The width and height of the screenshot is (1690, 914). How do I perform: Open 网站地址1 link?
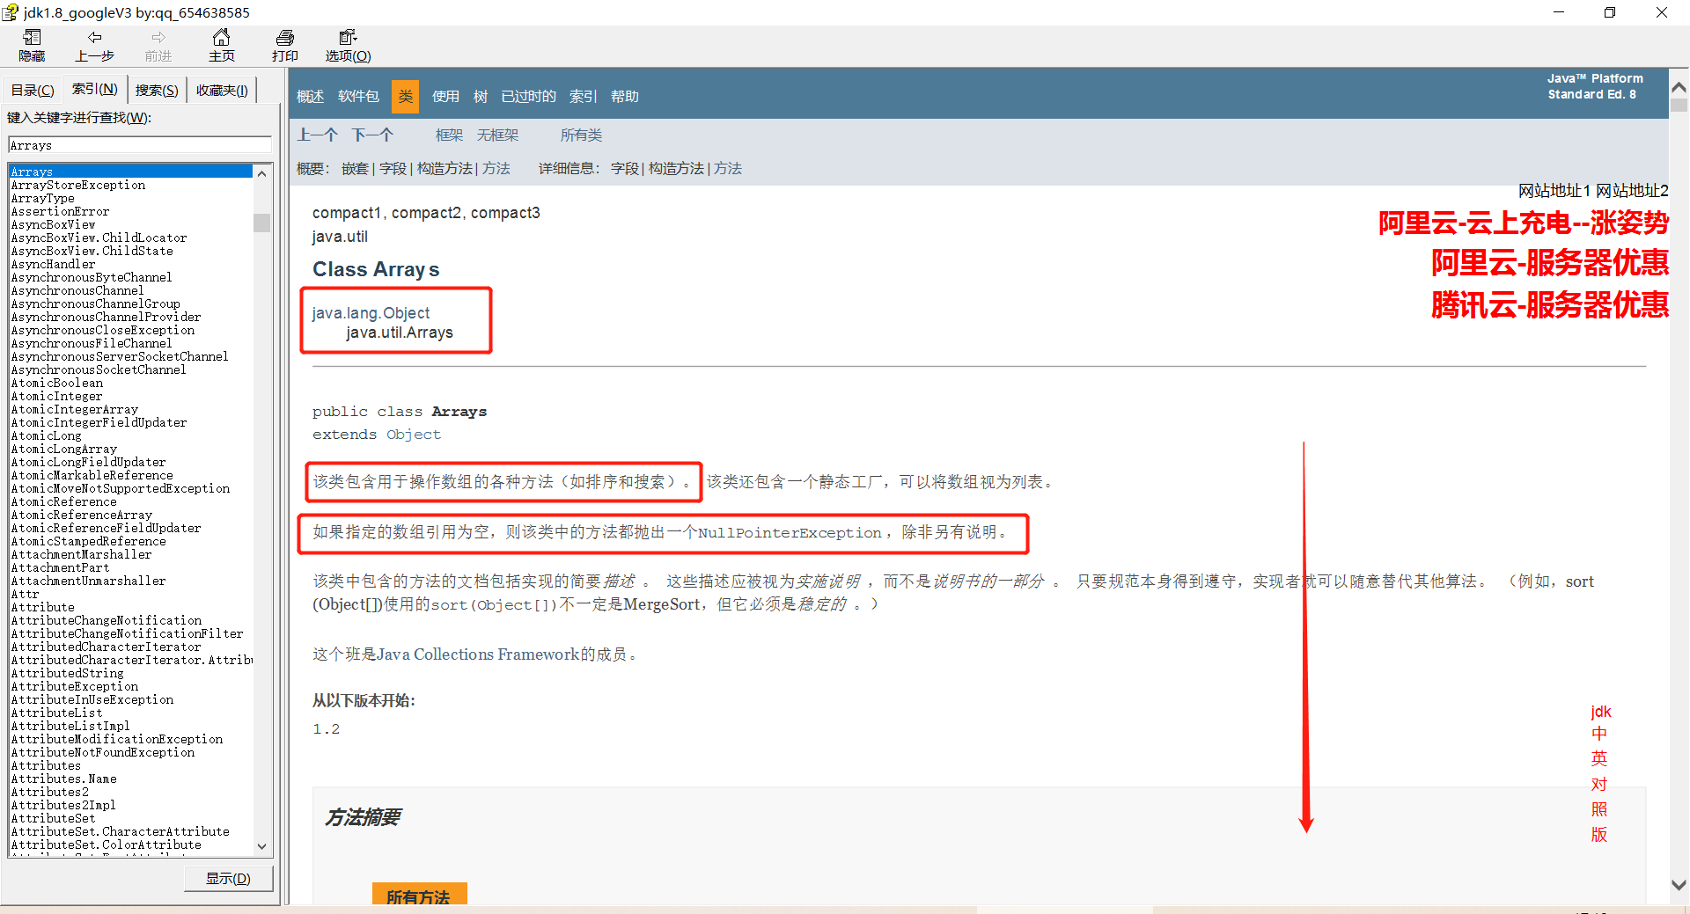click(x=1554, y=191)
